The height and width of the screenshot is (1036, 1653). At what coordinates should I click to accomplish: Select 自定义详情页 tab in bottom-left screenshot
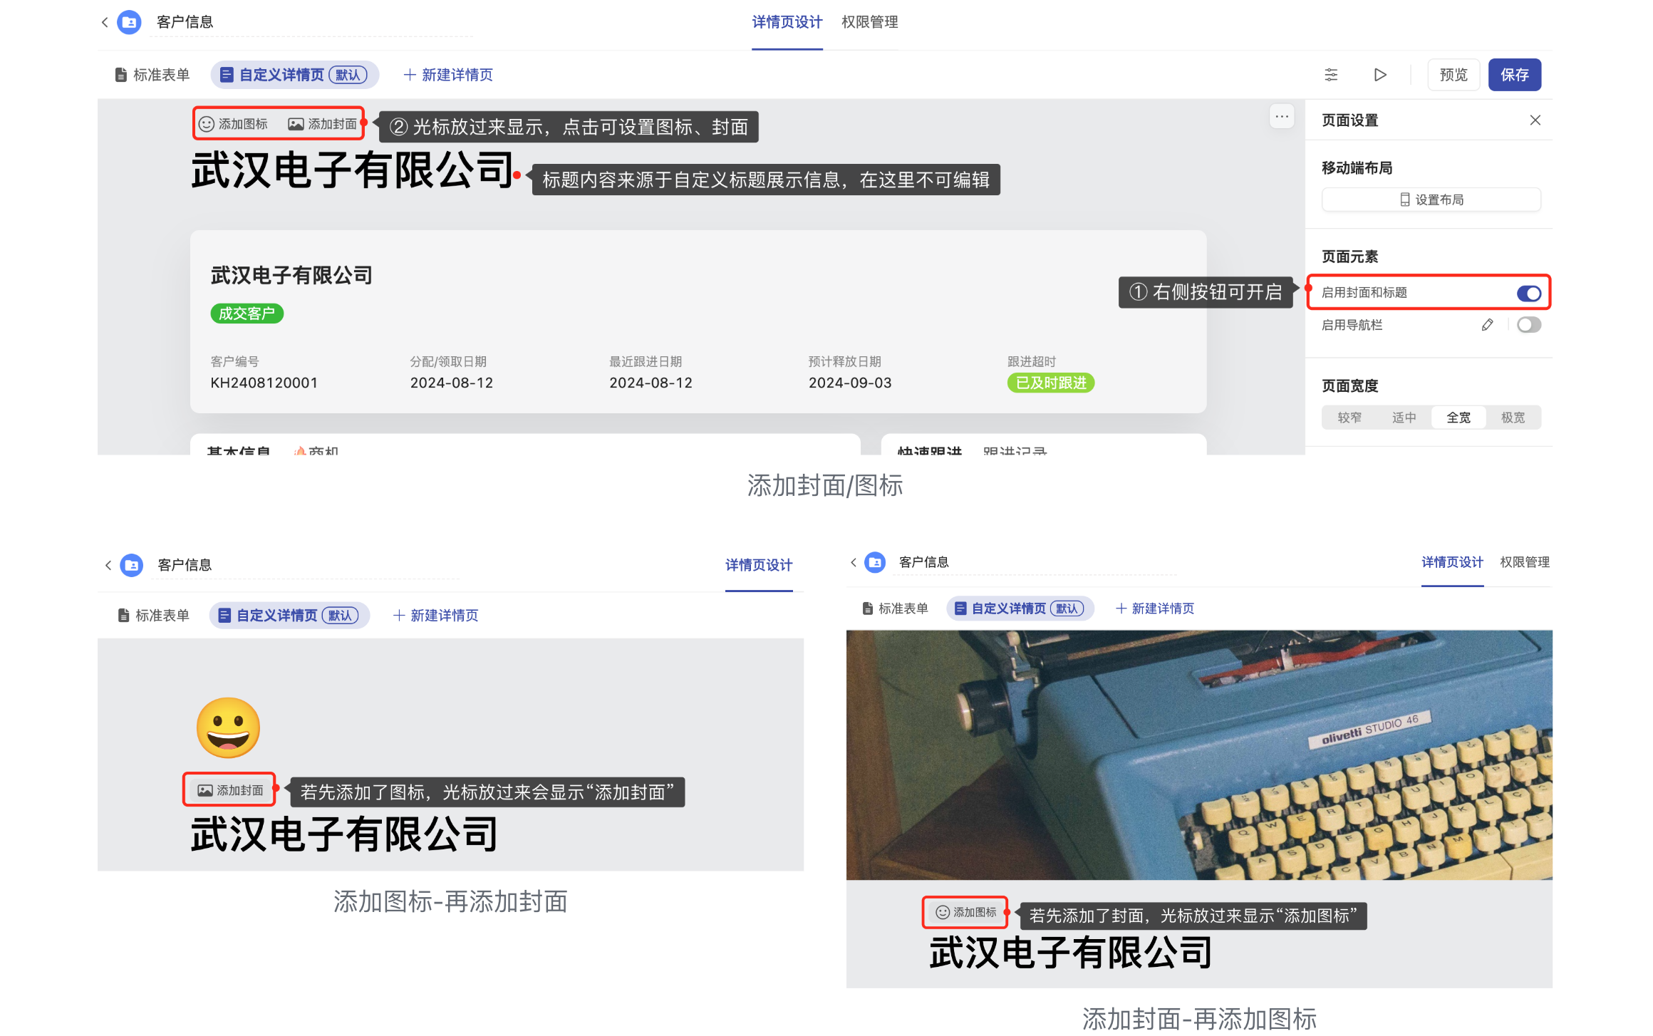(x=289, y=615)
